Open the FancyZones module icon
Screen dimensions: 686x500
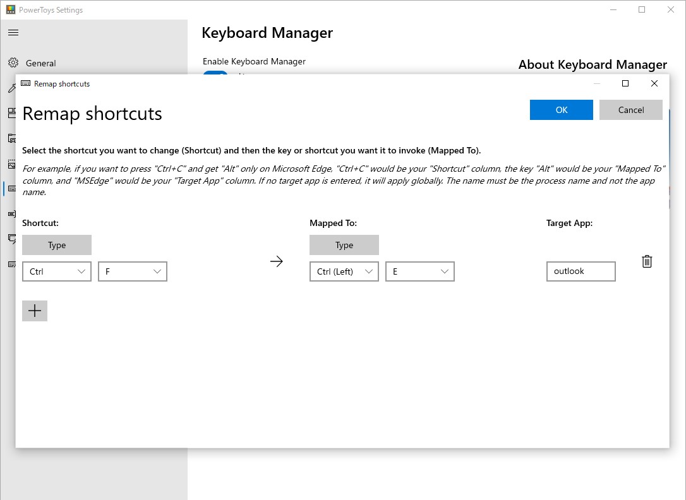point(13,113)
